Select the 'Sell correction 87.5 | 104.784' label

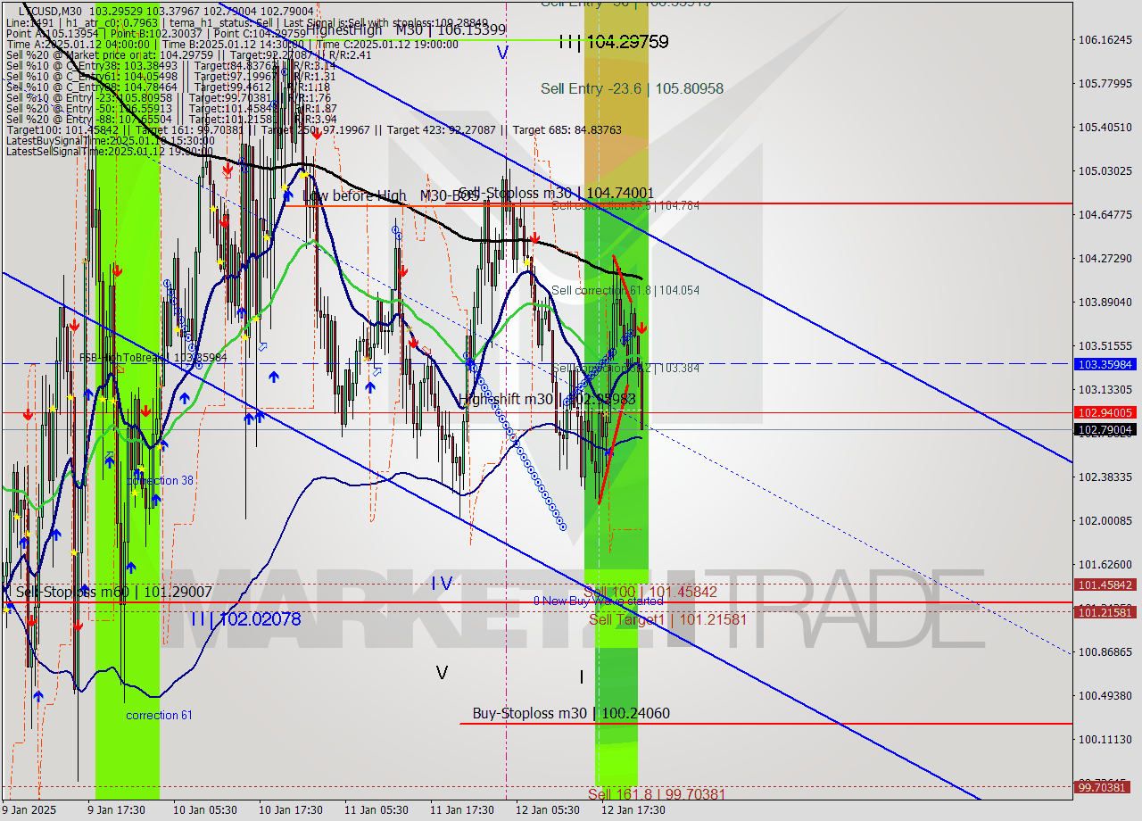(x=625, y=205)
